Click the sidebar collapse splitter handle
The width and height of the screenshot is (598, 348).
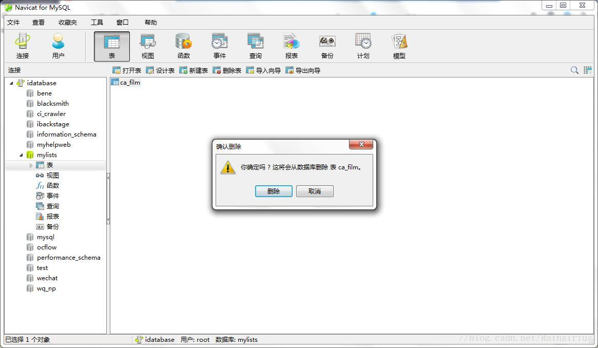click(x=108, y=198)
